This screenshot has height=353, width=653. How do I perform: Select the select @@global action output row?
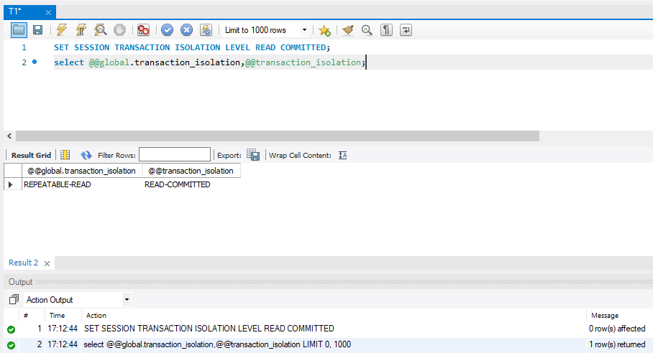pyautogui.click(x=328, y=344)
